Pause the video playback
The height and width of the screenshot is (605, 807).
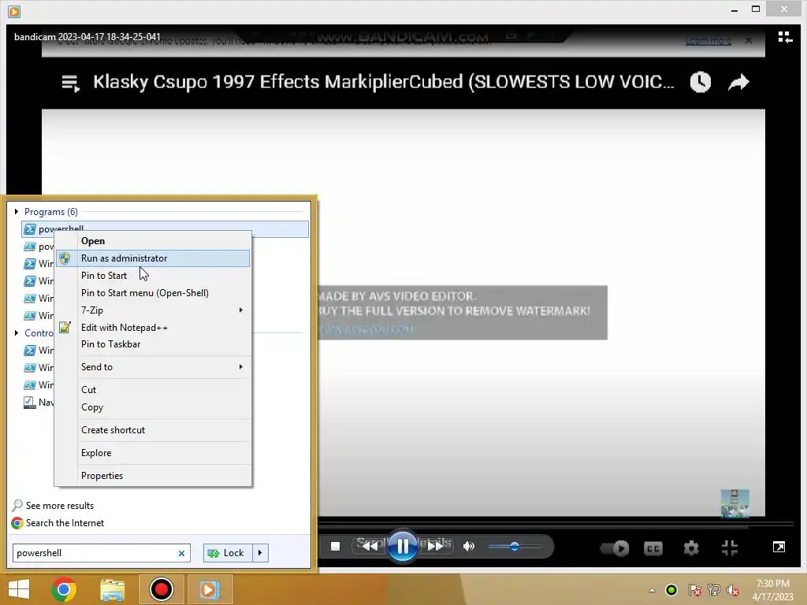click(403, 547)
